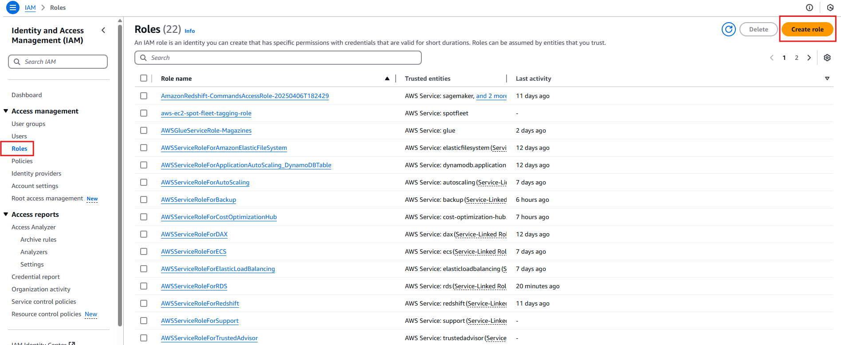Open Identity providers page
The width and height of the screenshot is (841, 345).
click(x=36, y=173)
